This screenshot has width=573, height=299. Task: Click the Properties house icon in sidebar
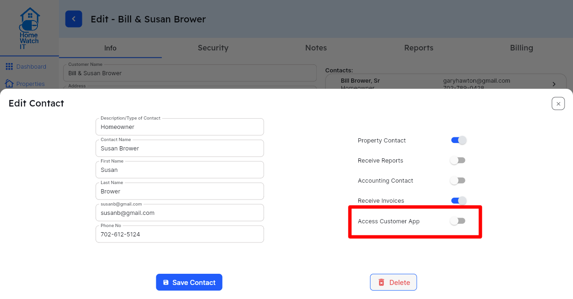9,84
